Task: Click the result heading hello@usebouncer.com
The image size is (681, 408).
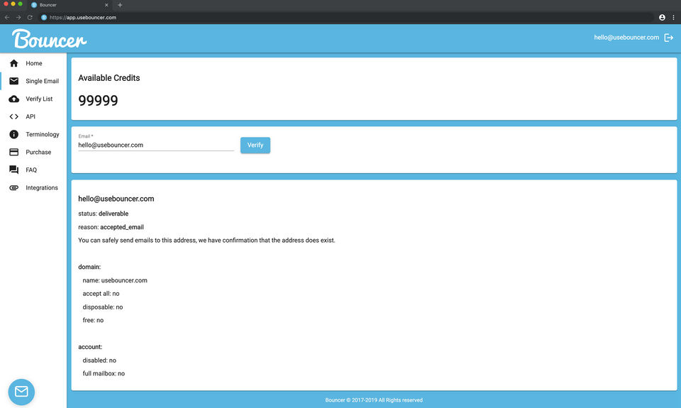Action: [116, 199]
